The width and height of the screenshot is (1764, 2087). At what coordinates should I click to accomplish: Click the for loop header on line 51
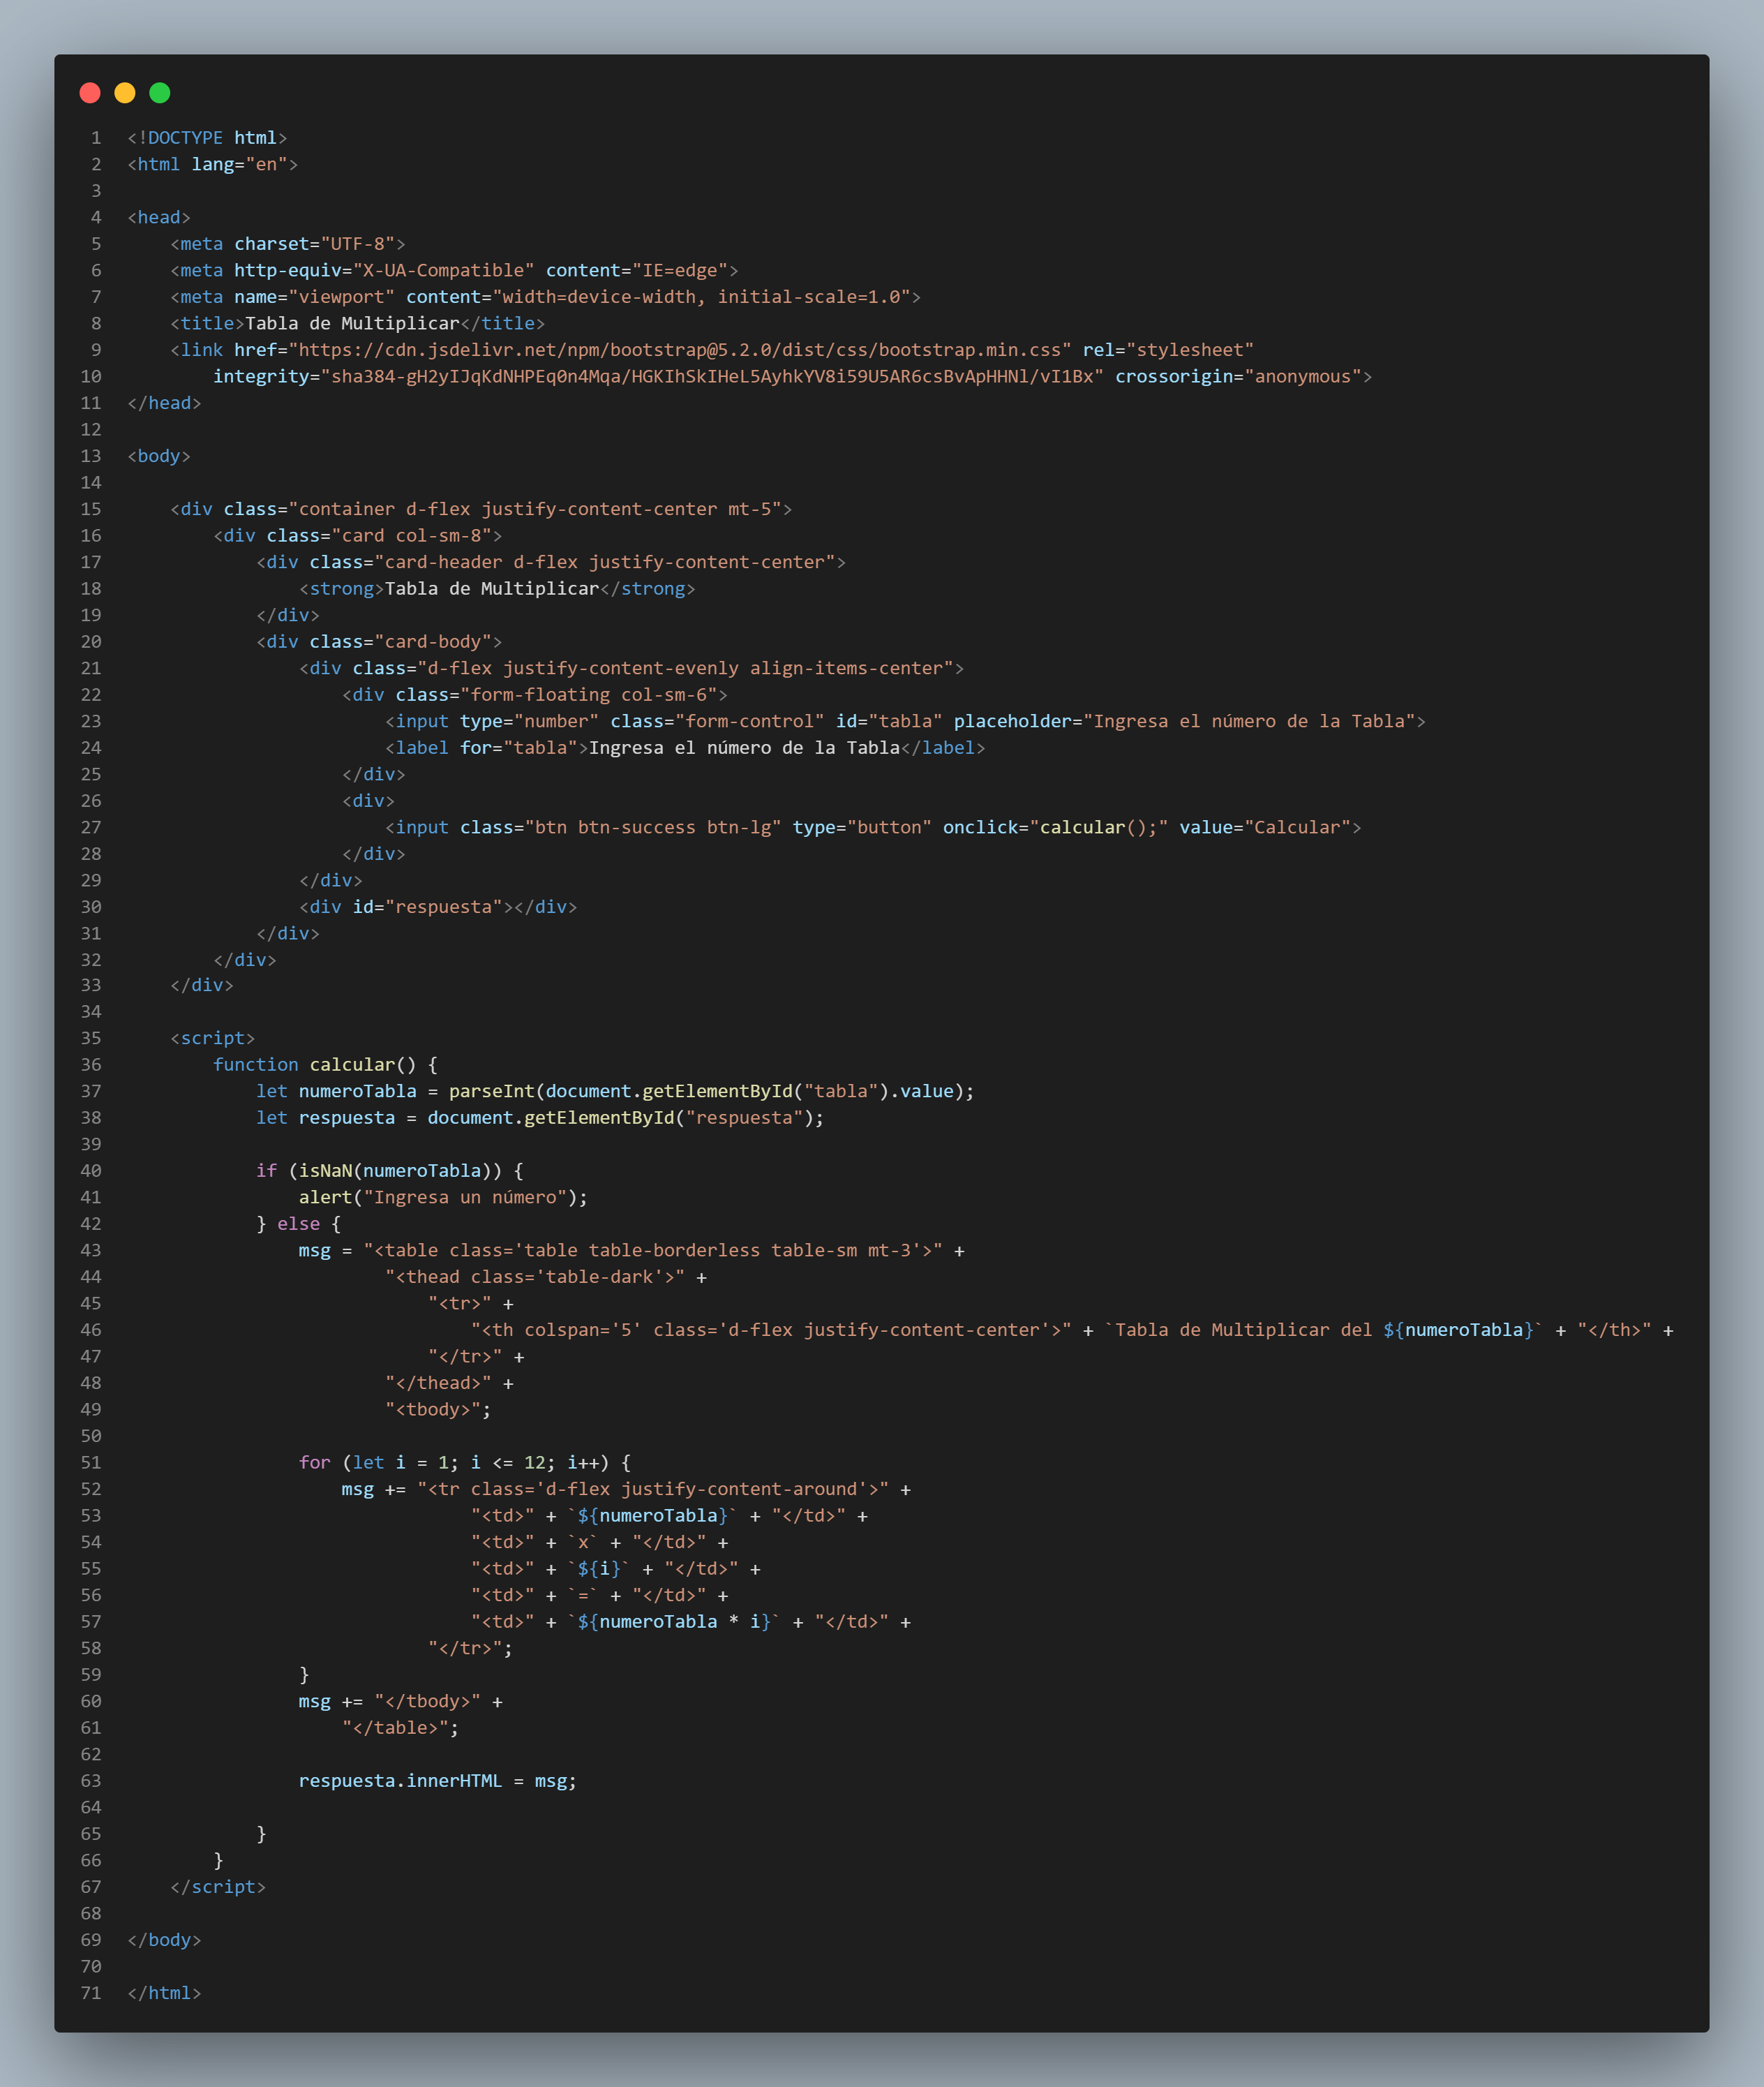(465, 1463)
